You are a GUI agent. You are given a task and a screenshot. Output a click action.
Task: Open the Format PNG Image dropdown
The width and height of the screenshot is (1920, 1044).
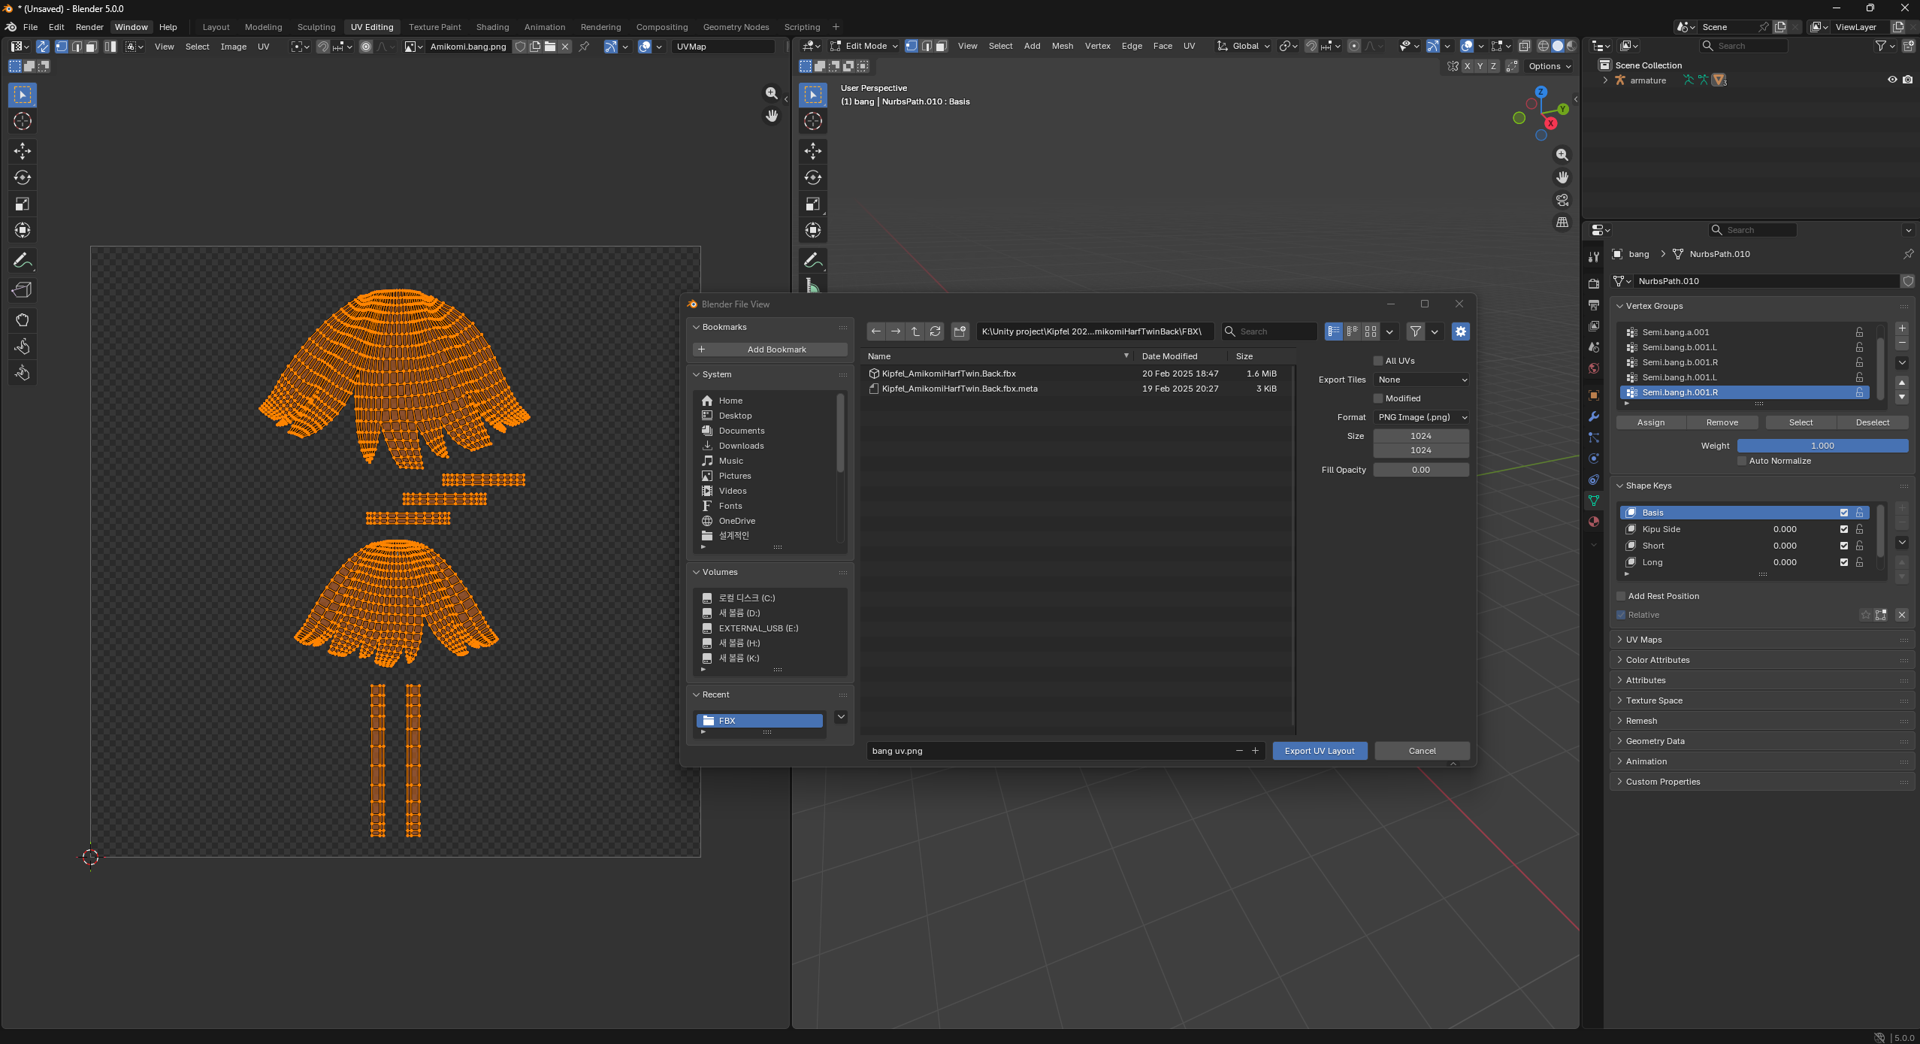1421,417
